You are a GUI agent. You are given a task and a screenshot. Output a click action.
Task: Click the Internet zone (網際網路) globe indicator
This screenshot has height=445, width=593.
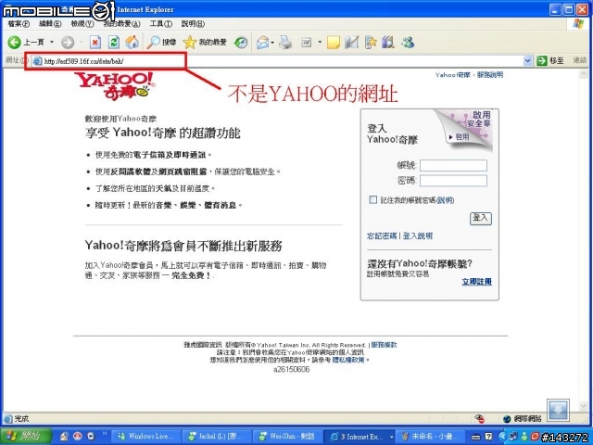point(523,418)
